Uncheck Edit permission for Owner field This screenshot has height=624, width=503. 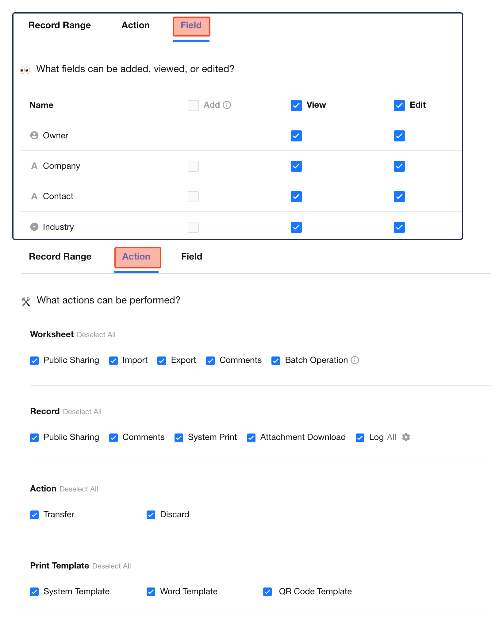(399, 136)
